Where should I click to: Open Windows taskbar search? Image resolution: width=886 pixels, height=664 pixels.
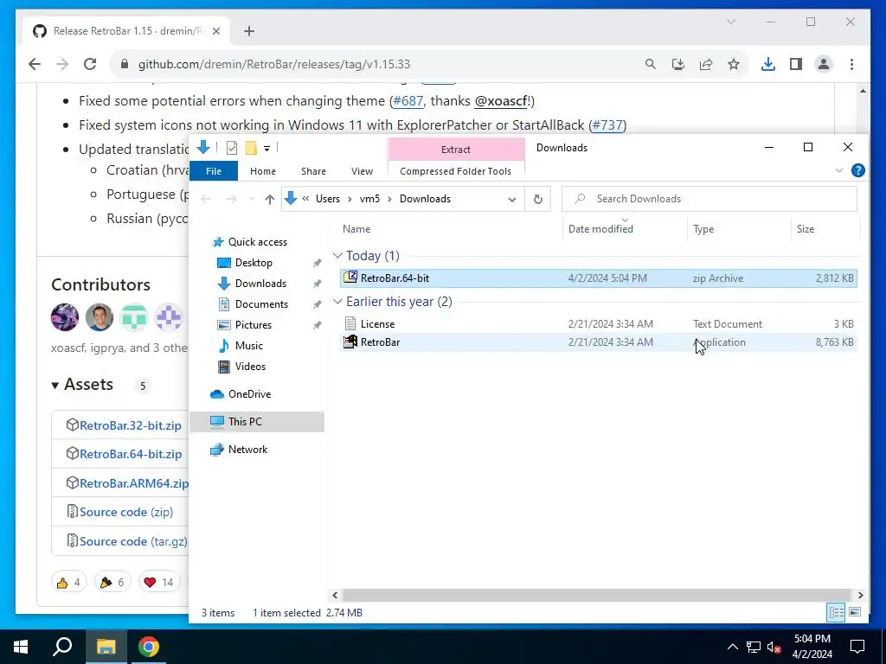[62, 647]
